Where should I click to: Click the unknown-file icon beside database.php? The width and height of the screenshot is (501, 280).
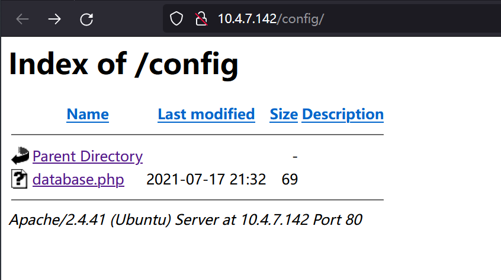(19, 179)
